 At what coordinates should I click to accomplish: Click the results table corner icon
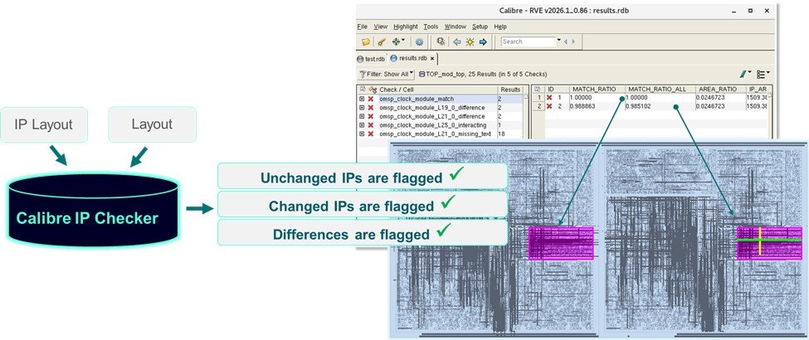[538, 90]
